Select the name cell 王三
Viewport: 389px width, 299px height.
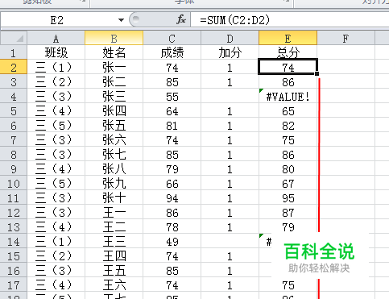(114, 241)
